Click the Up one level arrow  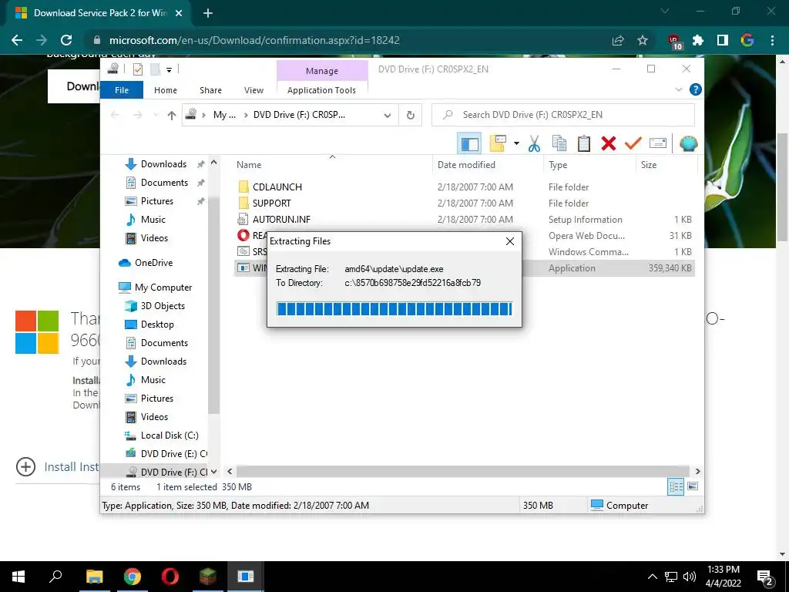pyautogui.click(x=172, y=116)
